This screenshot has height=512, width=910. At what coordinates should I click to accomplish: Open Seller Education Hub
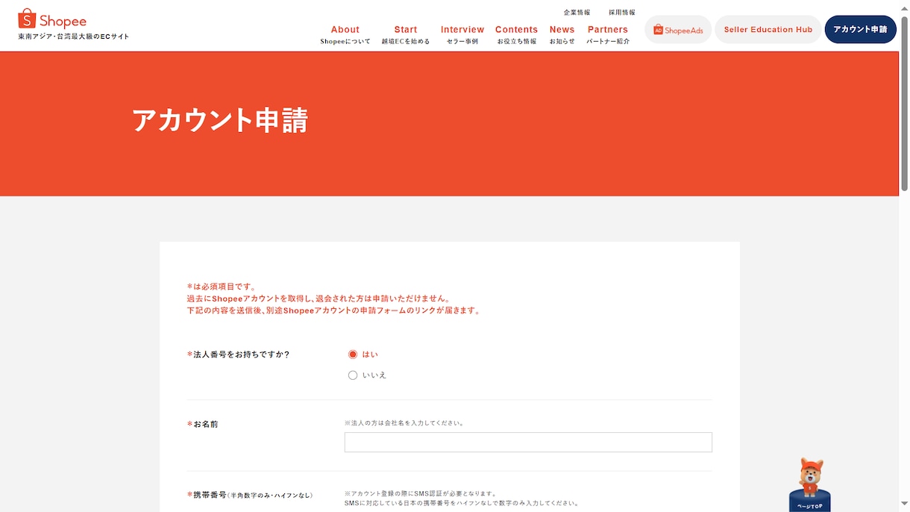(x=768, y=30)
